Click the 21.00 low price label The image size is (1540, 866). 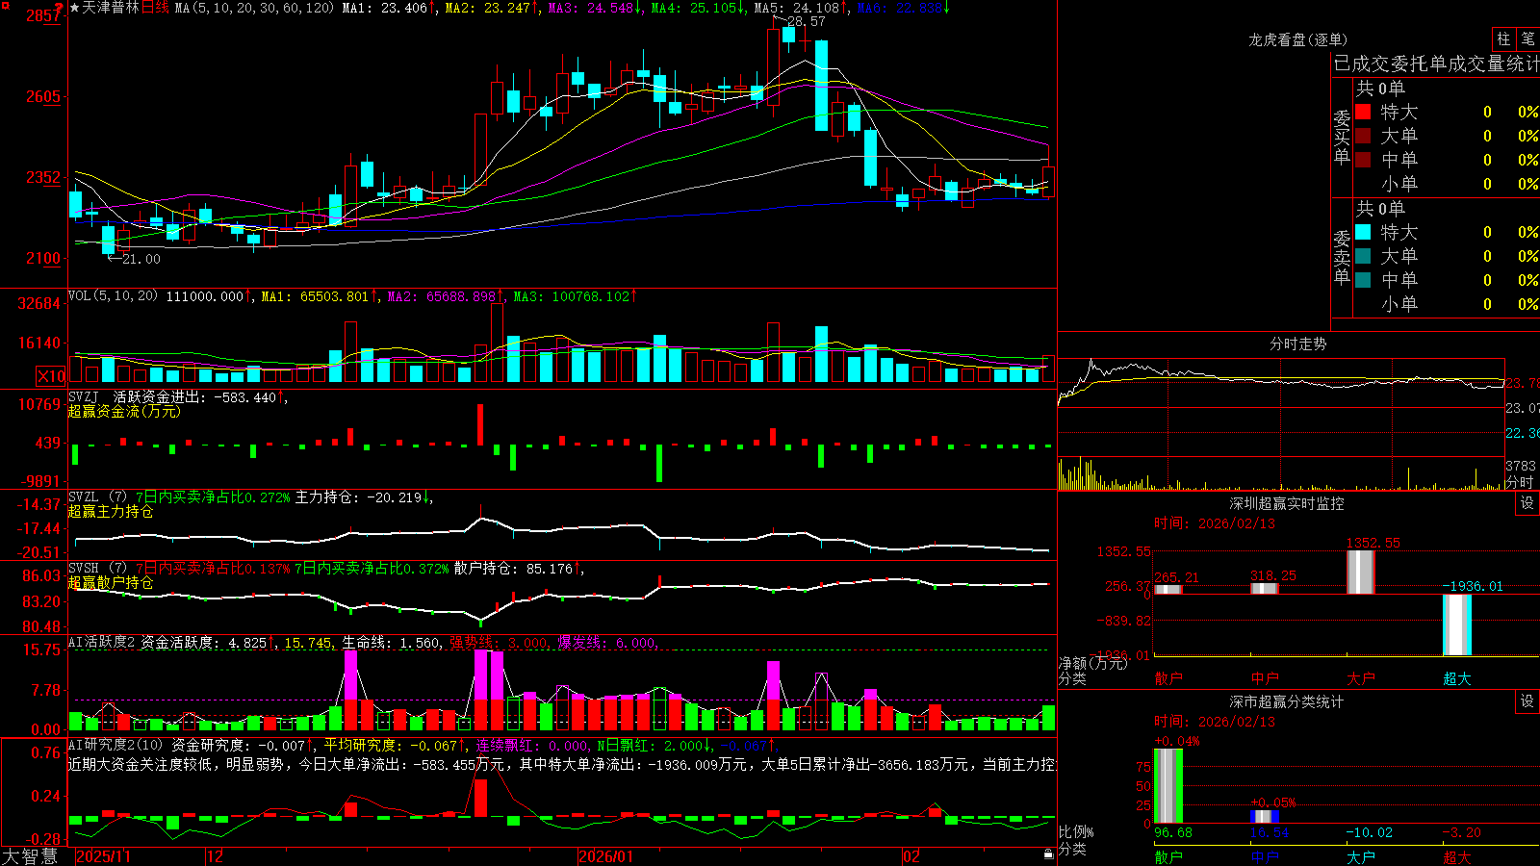[x=141, y=259]
